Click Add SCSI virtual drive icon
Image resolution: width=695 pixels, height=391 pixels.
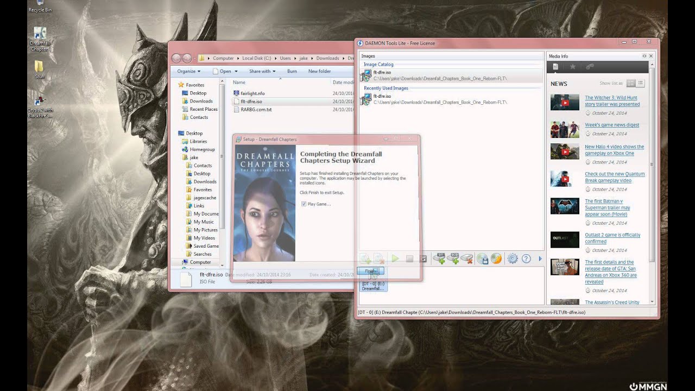(453, 259)
